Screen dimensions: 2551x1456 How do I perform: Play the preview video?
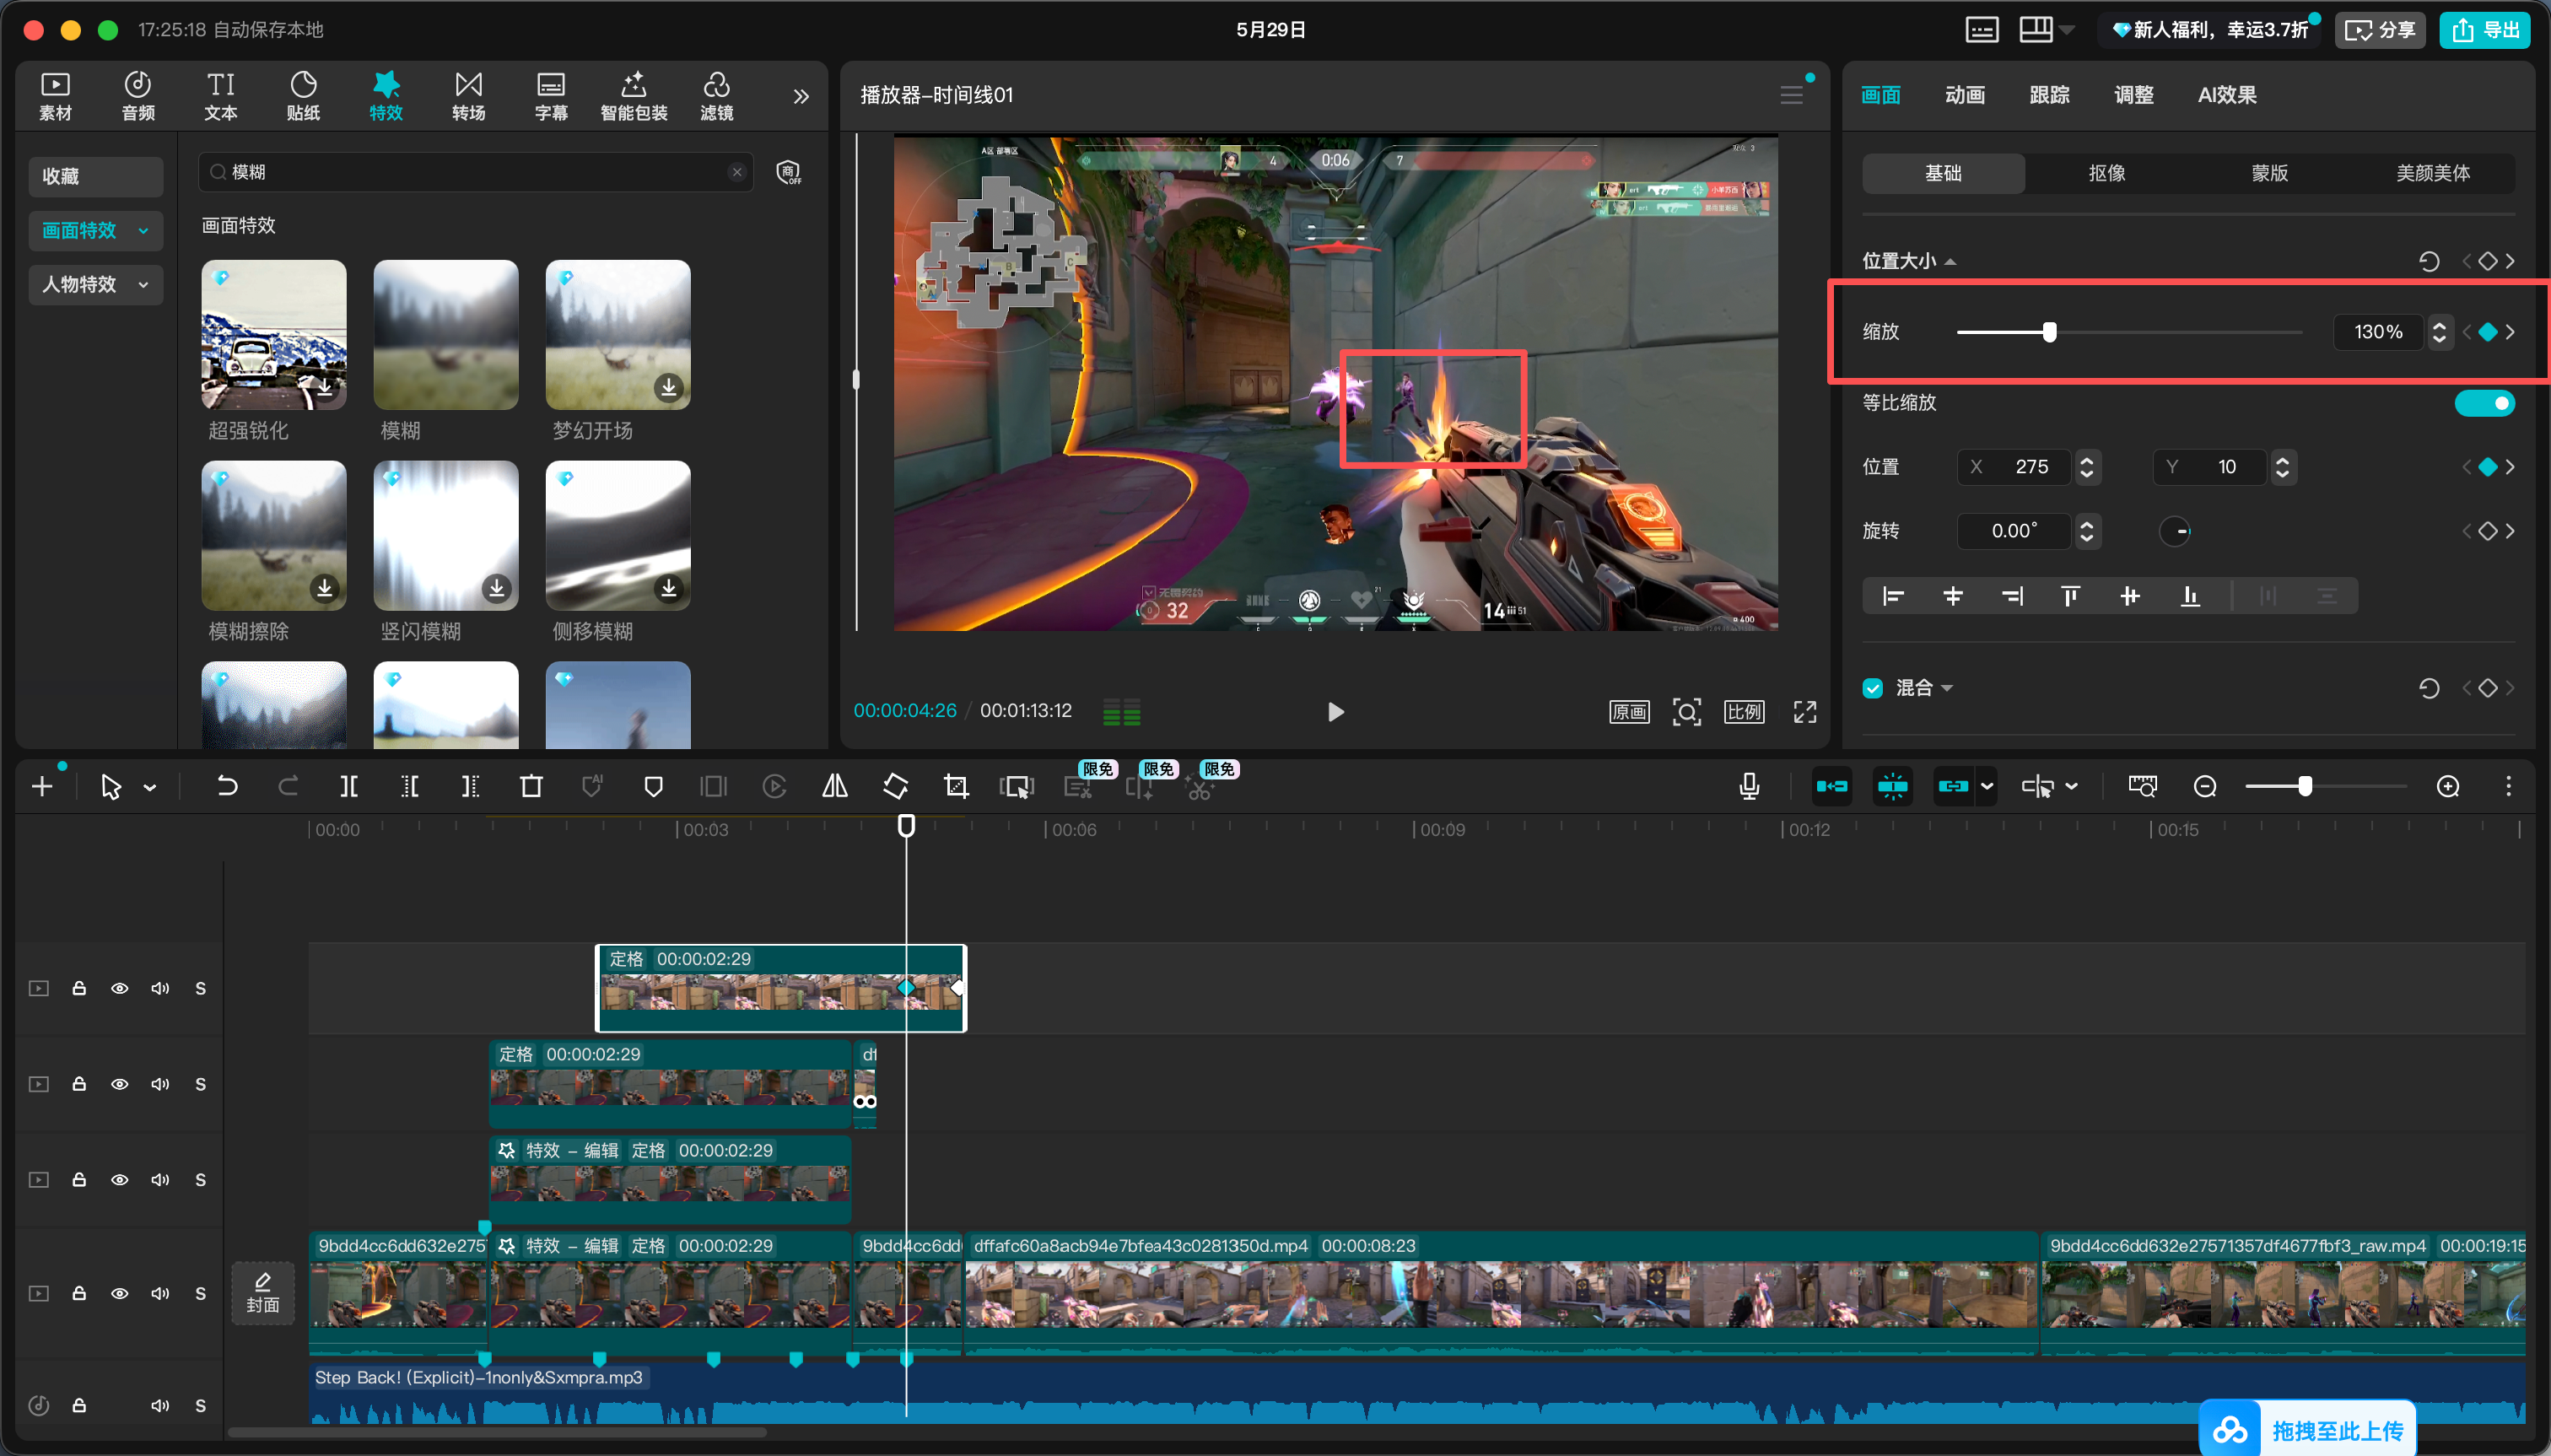(x=1335, y=712)
